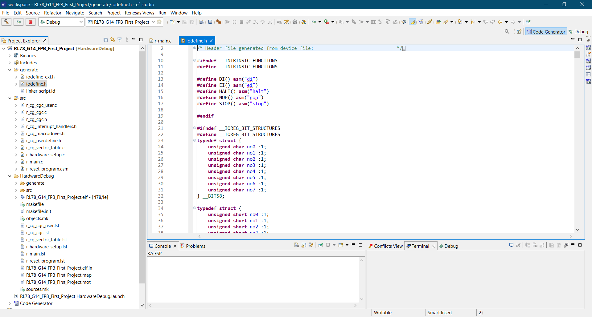This screenshot has width=592, height=317.
Task: Expand the Binaries tree node
Action: click(10, 56)
